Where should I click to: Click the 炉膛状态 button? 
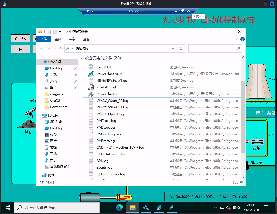tap(21, 39)
